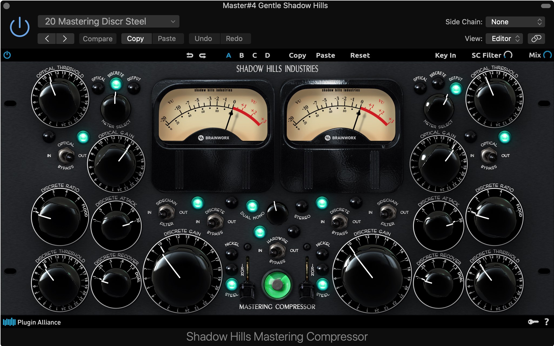
Task: Click Reset in the black toolbar
Action: (360, 55)
